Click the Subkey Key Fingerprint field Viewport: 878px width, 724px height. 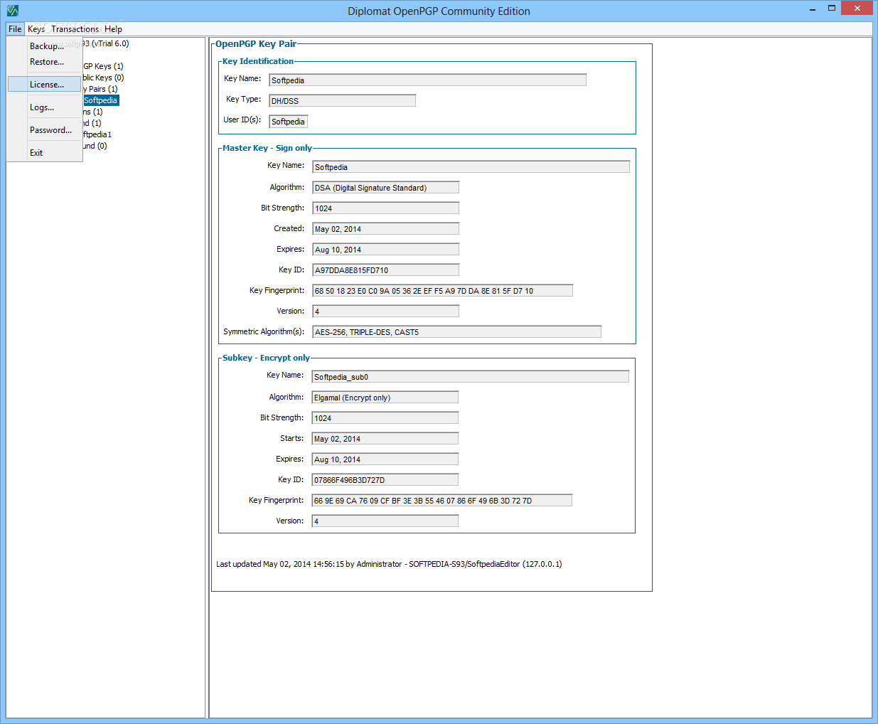[441, 501]
